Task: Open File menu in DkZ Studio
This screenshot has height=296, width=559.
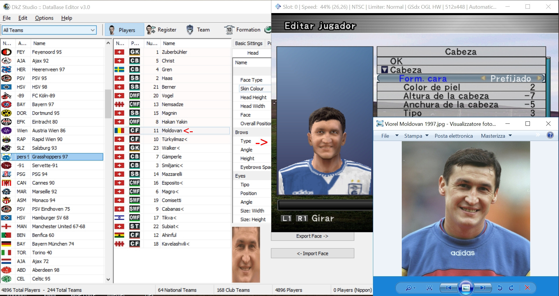Action: (x=7, y=18)
